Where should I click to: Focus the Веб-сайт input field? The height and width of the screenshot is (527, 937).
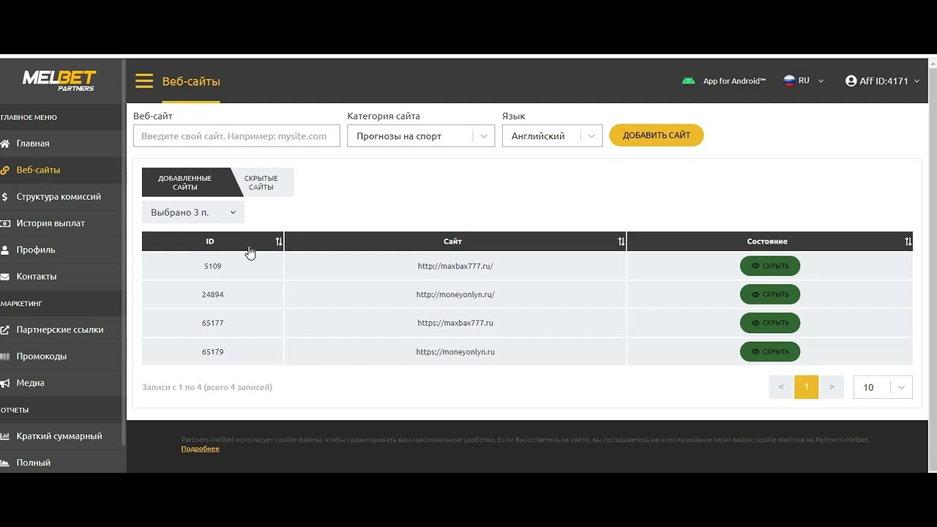[x=236, y=136]
